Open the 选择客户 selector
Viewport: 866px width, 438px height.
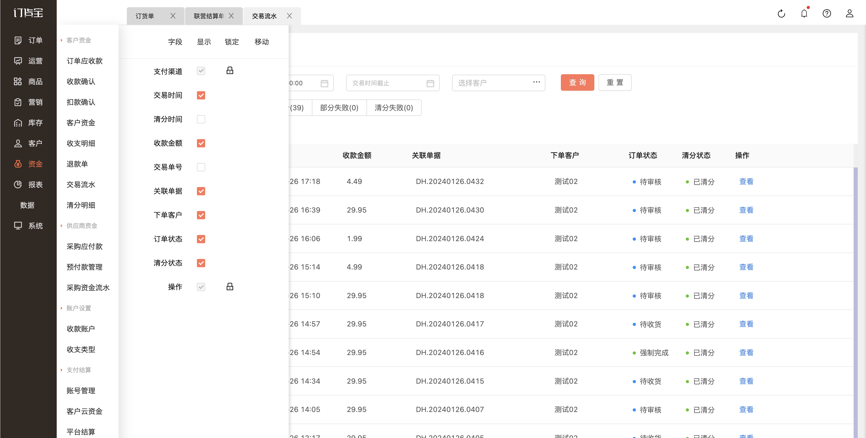pyautogui.click(x=498, y=83)
